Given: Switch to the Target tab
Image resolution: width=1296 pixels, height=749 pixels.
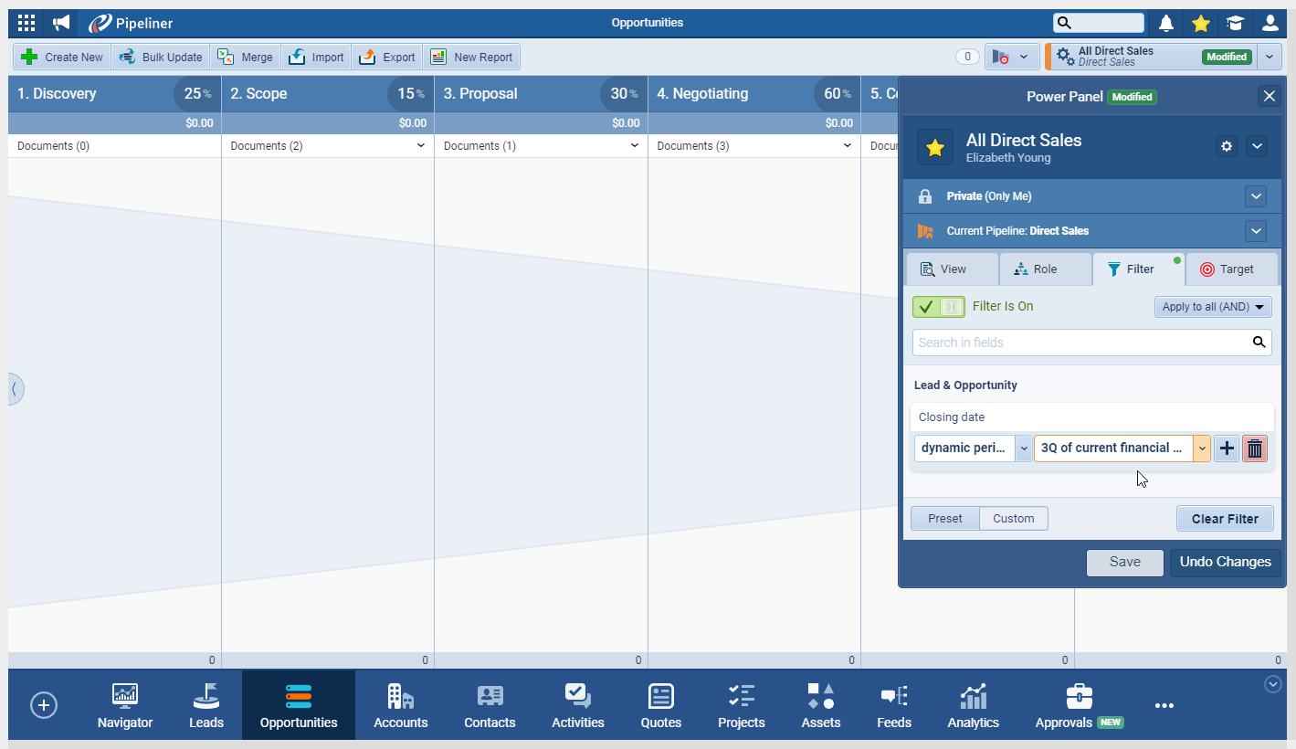Looking at the screenshot, I should click(x=1227, y=269).
